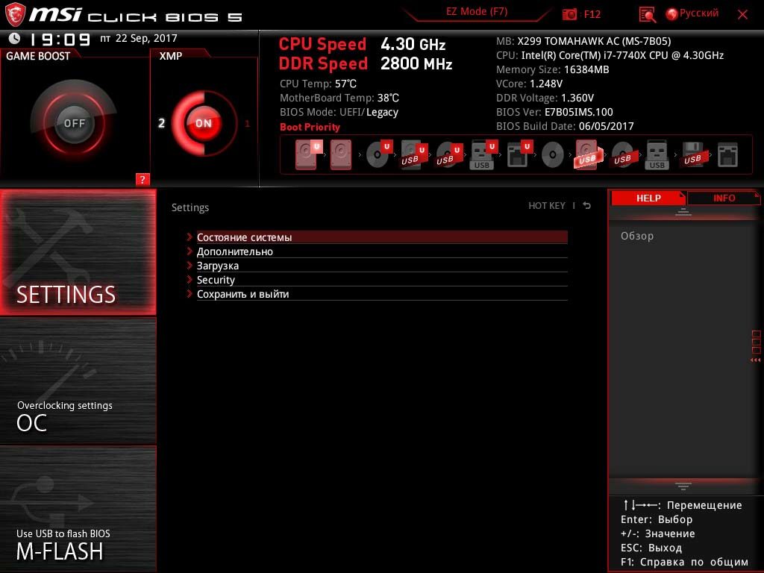Viewport: 764px width, 573px height.
Task: Toggle the XMP switch currently ON
Action: tap(204, 123)
